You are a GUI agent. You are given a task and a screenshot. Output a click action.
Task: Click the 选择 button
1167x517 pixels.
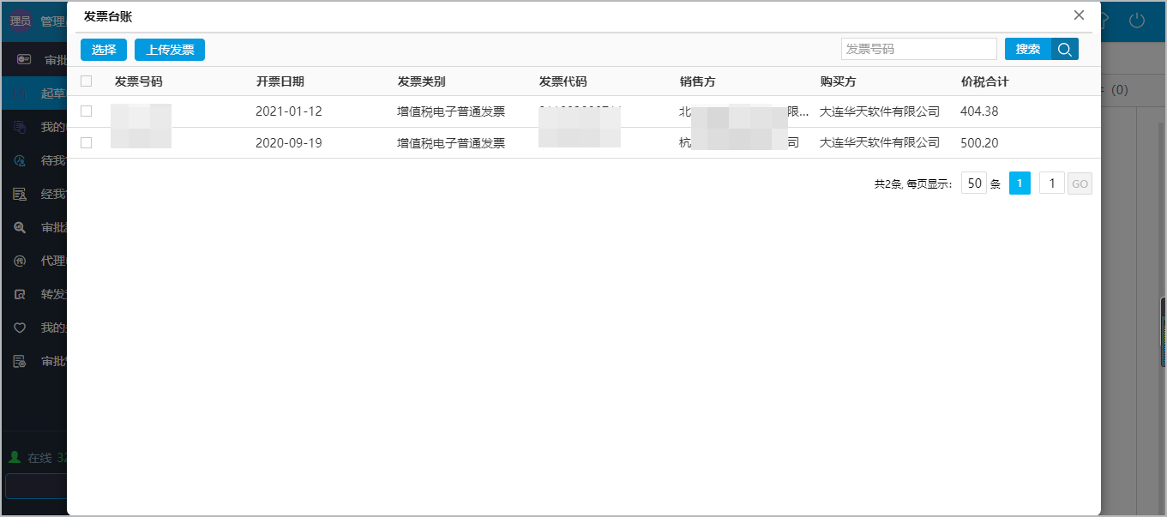[x=104, y=50]
